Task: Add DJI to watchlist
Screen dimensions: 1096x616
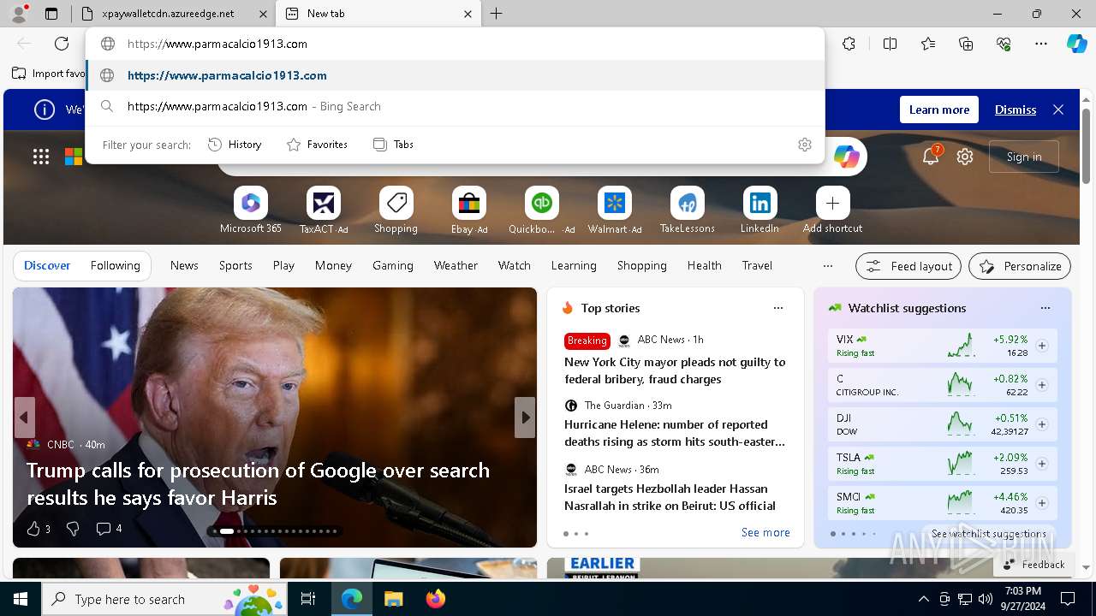Action: point(1042,424)
